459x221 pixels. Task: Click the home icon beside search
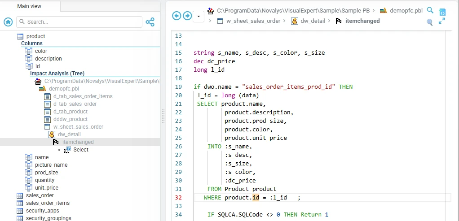click(x=8, y=22)
